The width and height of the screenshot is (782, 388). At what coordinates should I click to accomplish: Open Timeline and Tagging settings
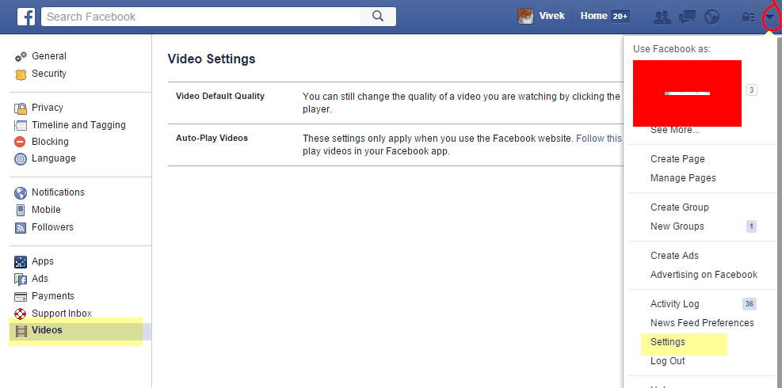coord(78,125)
